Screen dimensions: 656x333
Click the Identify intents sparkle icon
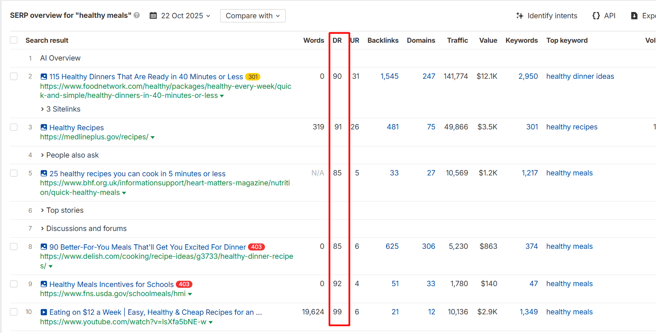pos(520,16)
